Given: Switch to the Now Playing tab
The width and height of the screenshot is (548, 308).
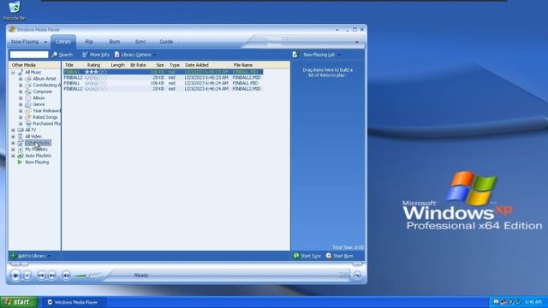Looking at the screenshot, I should pyautogui.click(x=25, y=42).
